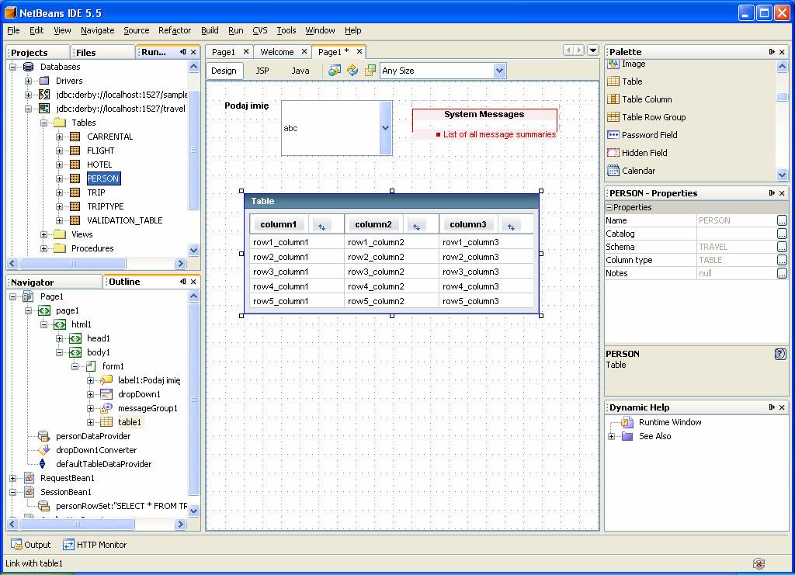The image size is (795, 575).
Task: Collapse the Tables folder
Action: click(x=44, y=123)
